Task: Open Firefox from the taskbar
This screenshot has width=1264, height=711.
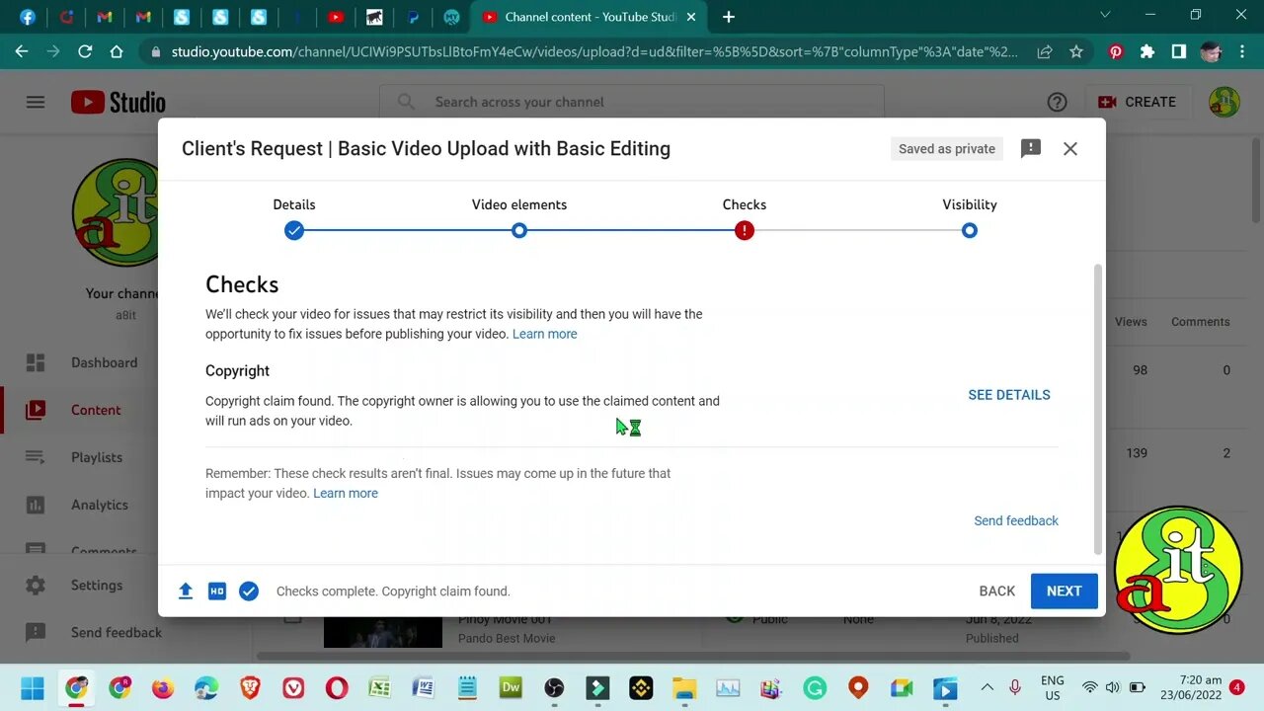Action: click(x=163, y=688)
